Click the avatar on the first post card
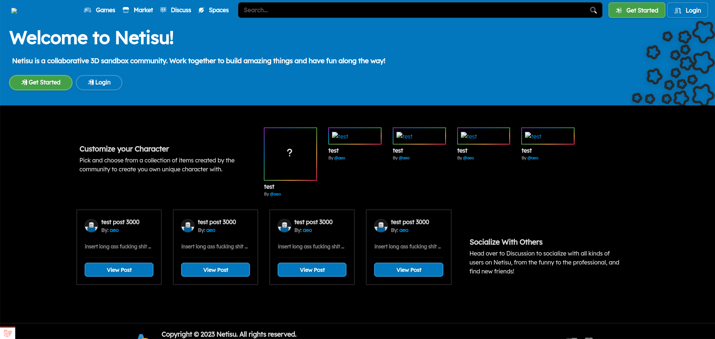Screen dimensions: 715x339 [x=91, y=226]
